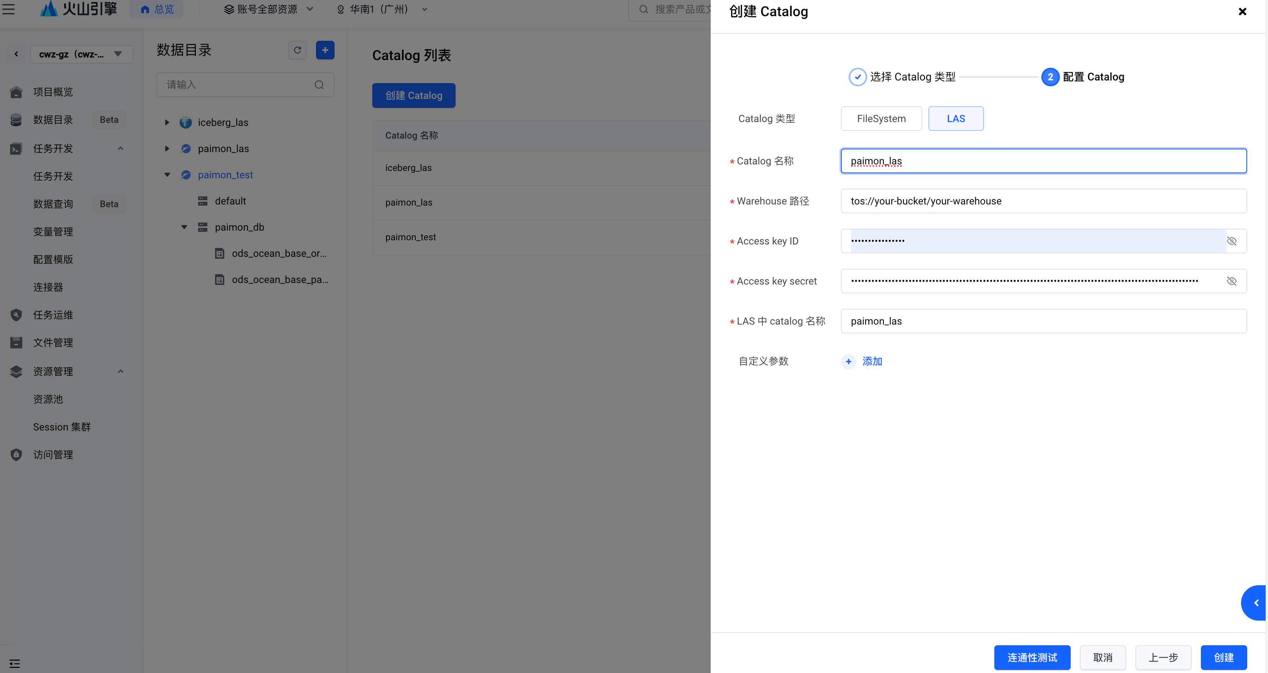The image size is (1268, 673).
Task: Click the 上一步 button
Action: click(1163, 657)
